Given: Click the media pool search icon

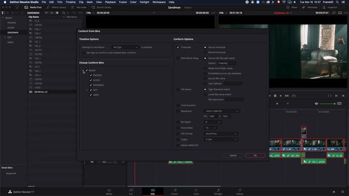Looking at the screenshot, I should click(x=64, y=13).
